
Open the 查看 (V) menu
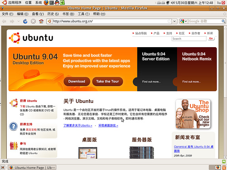pyautogui.click(x=38, y=14)
